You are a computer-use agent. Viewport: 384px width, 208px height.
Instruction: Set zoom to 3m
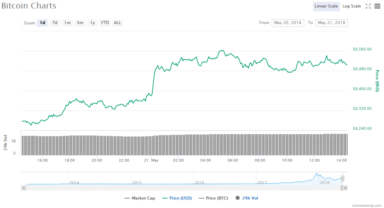[x=80, y=23]
